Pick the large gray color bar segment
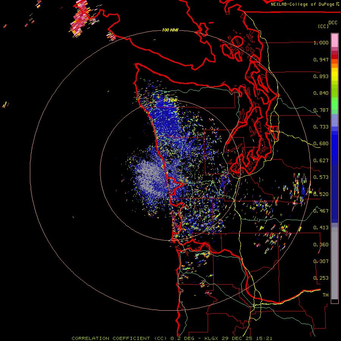Image resolution: width=341 pixels, height=341 pixels. [x=335, y=263]
